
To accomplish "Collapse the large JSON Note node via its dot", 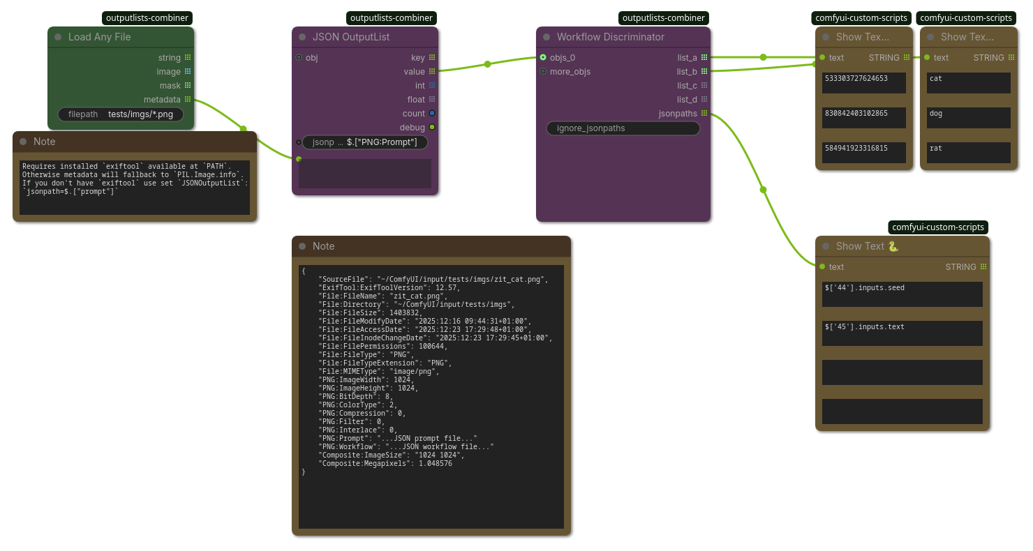I will [x=303, y=246].
